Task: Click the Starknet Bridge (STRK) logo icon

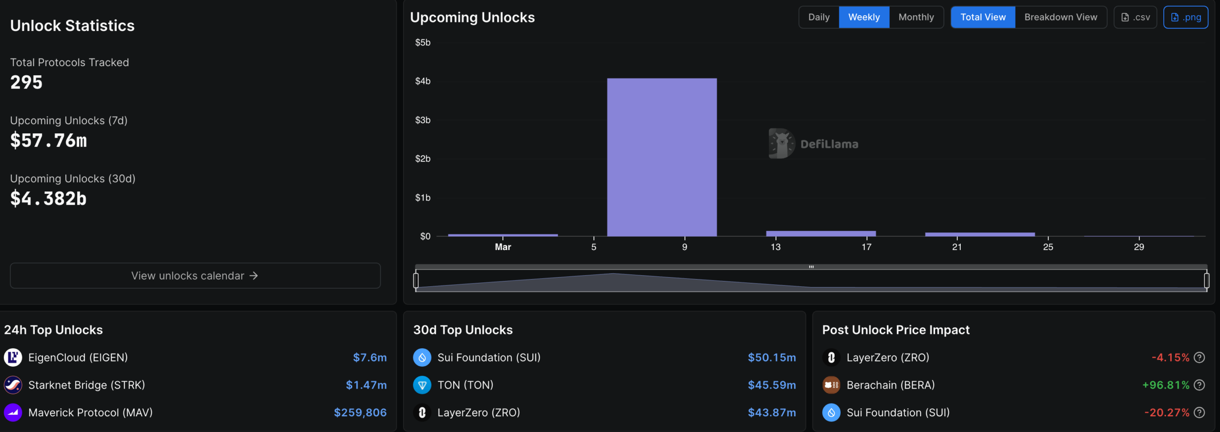Action: coord(13,385)
